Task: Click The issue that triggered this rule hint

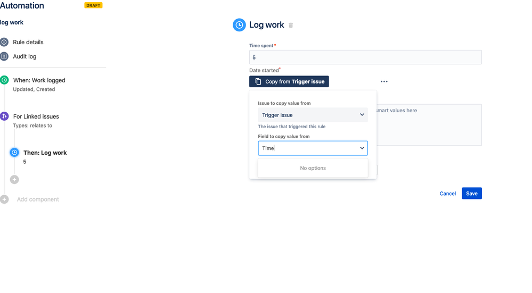Action: [292, 127]
